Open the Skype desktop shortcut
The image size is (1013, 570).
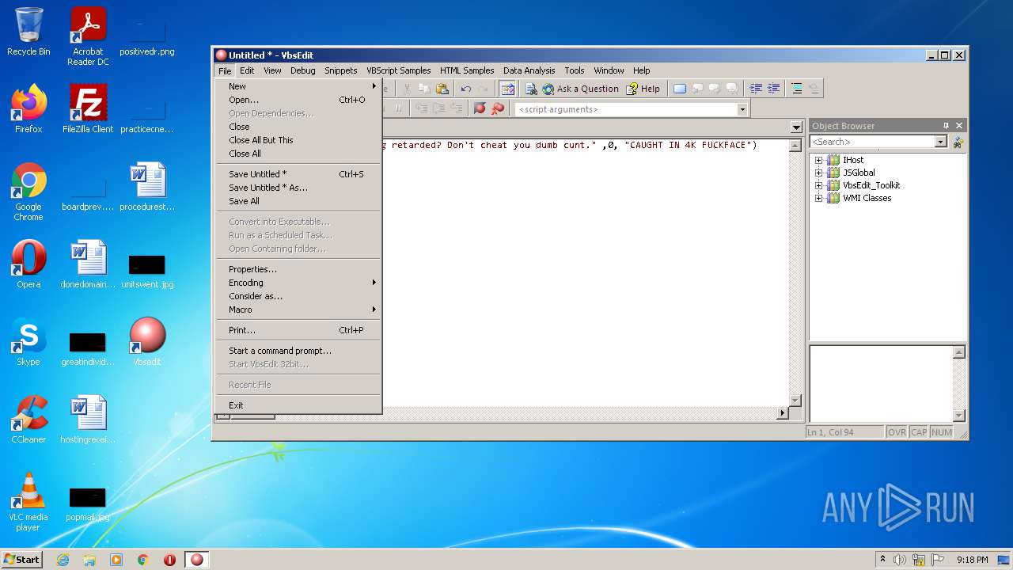[x=28, y=341]
